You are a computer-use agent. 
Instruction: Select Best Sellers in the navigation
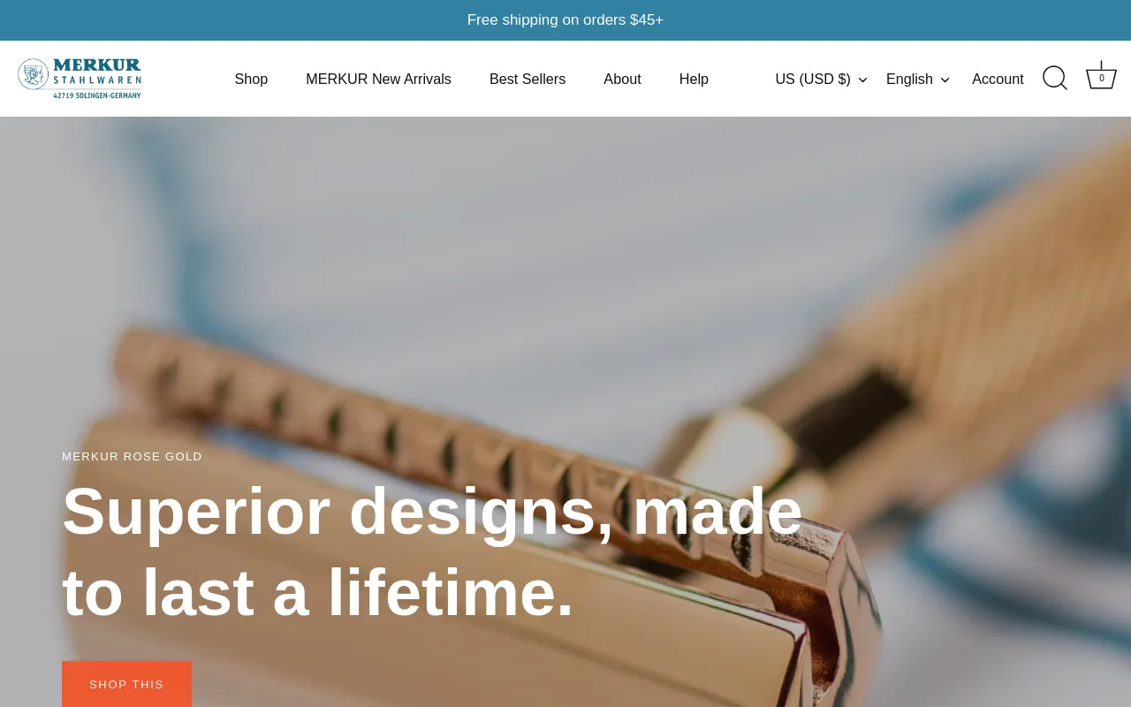click(x=528, y=80)
